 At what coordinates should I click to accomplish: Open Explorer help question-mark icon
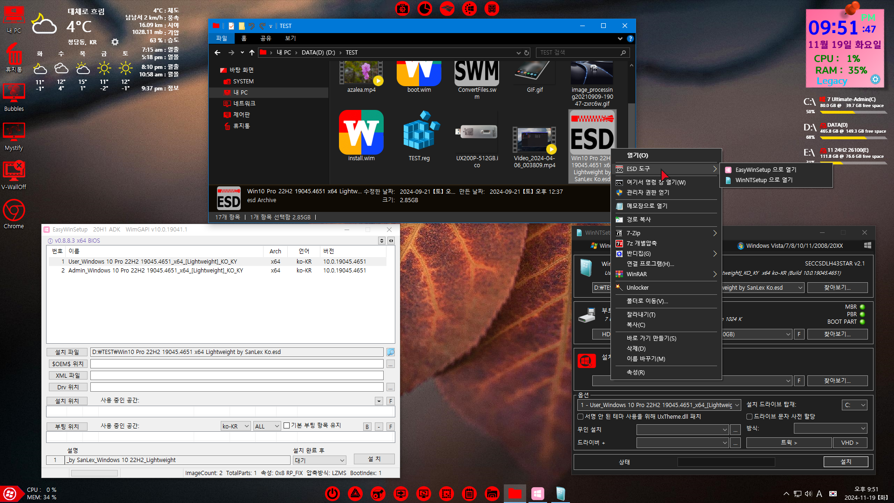[630, 39]
